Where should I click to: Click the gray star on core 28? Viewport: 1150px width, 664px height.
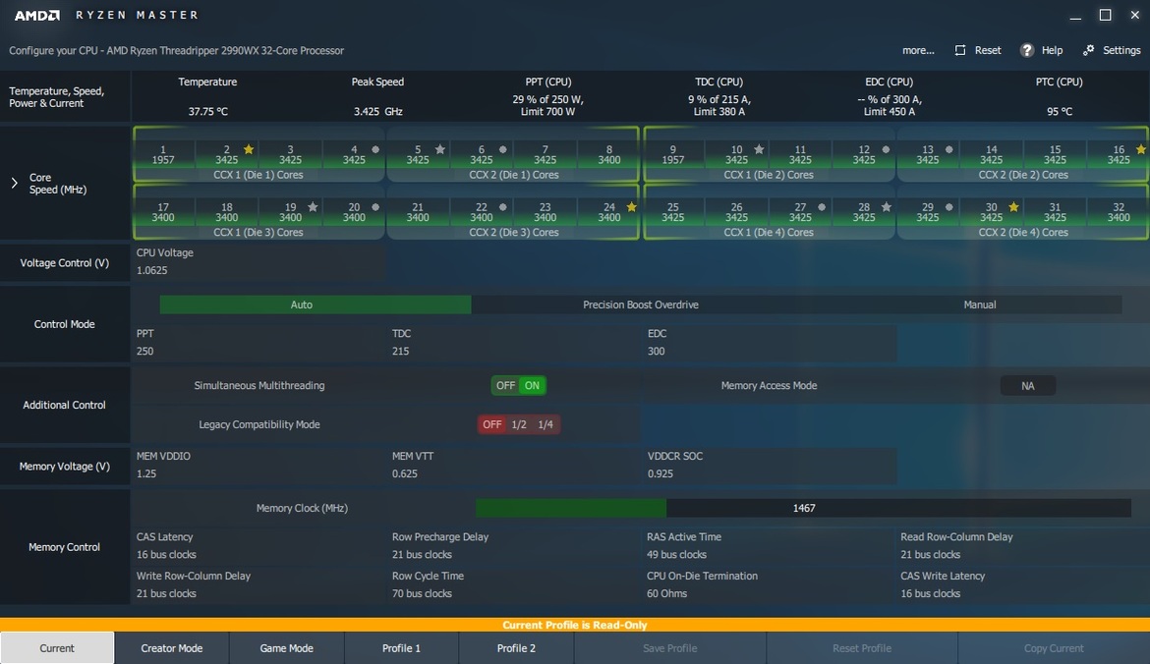pyautogui.click(x=887, y=206)
